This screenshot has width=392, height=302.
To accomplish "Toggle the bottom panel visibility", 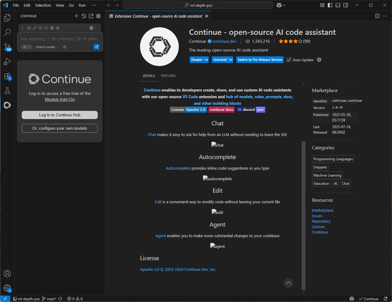I will tap(338, 5).
